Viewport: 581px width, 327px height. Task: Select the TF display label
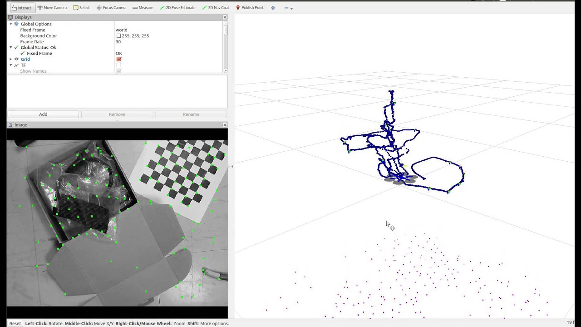[x=23, y=65]
